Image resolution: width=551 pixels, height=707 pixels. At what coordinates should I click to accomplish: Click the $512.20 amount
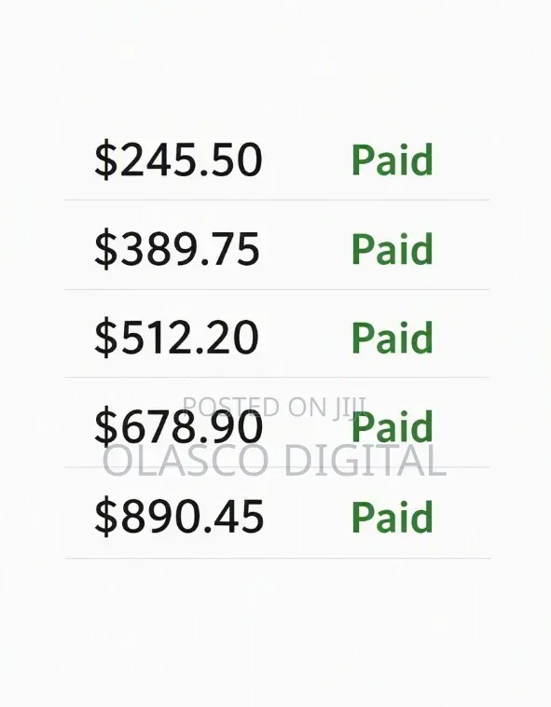click(x=177, y=338)
